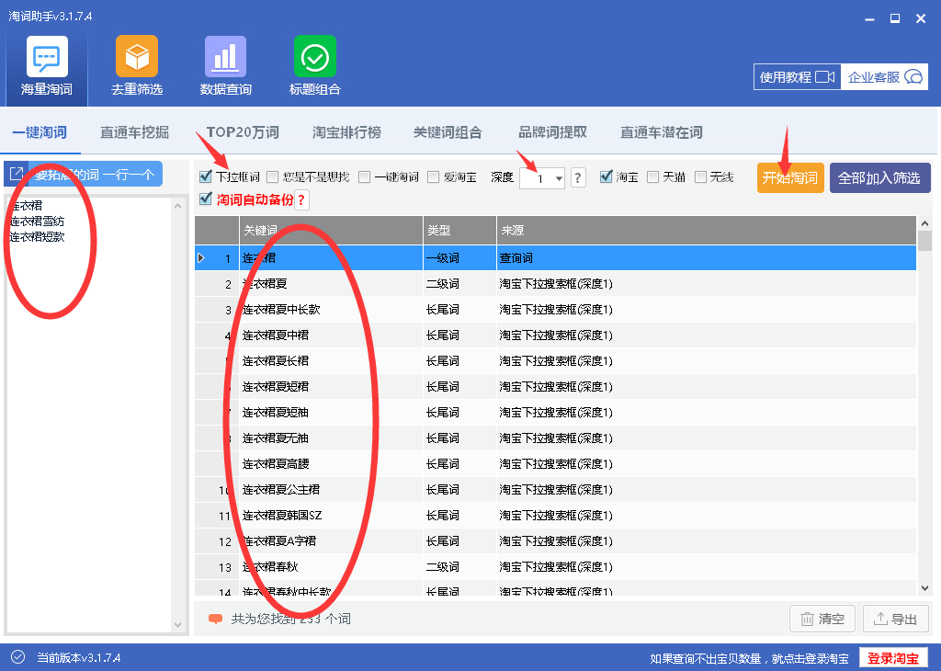Sort by the 来源 column header
Screen dimensions: 941x671
pos(707,230)
